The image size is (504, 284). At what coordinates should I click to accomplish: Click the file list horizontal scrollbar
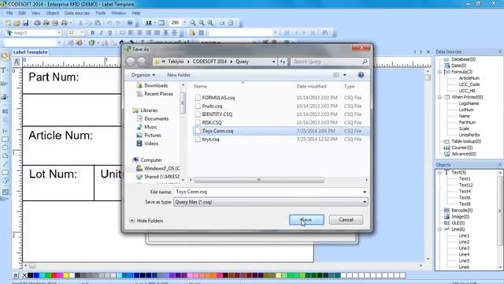point(259,181)
